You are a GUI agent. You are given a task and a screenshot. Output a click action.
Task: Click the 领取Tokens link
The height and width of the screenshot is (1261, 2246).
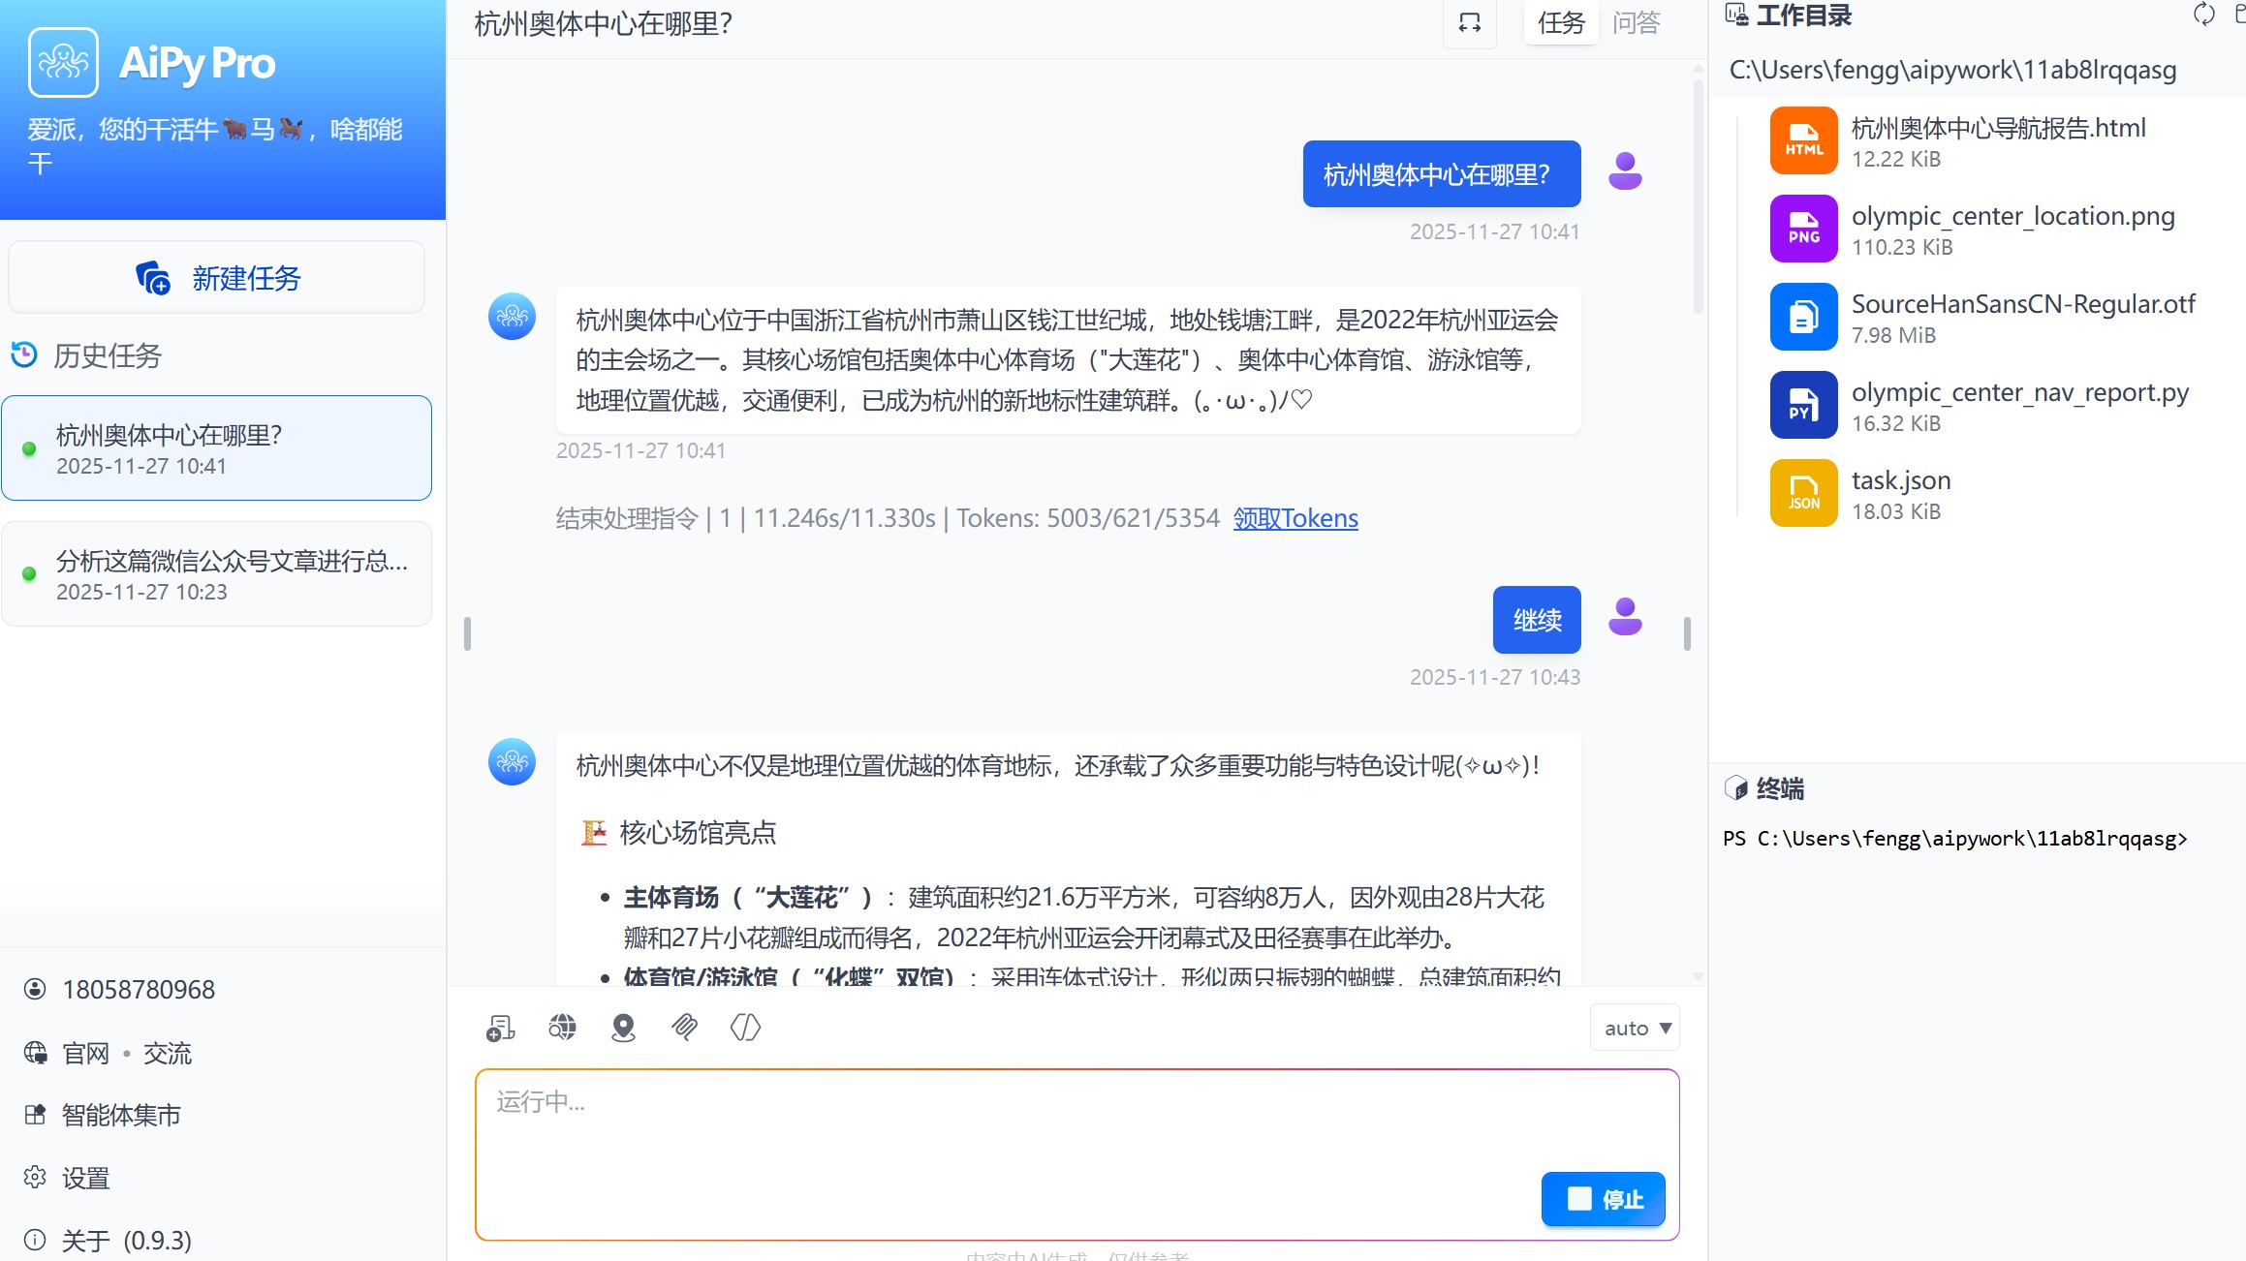[x=1295, y=518]
